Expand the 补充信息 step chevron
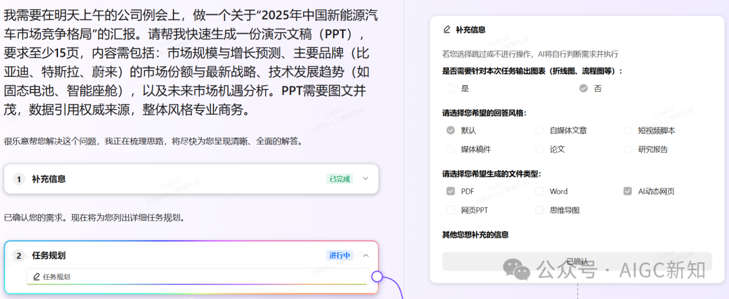 point(365,179)
